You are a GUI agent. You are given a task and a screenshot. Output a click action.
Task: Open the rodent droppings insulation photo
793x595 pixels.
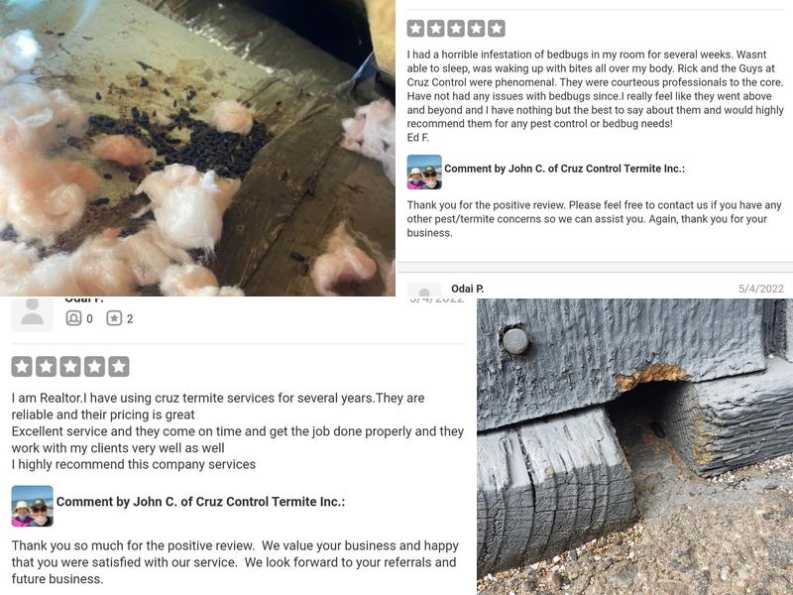click(197, 148)
